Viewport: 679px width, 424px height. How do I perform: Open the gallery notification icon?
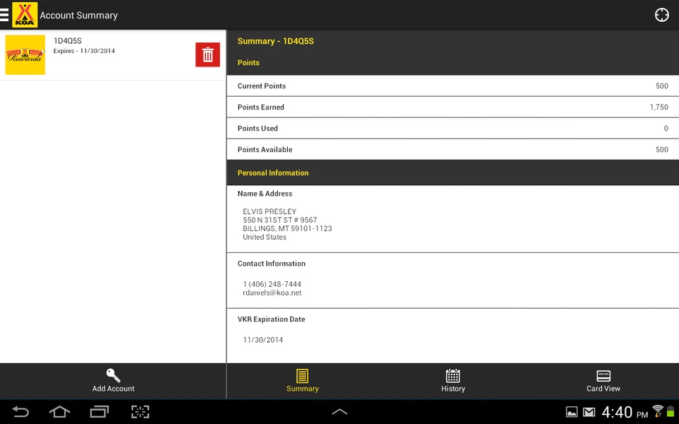(571, 412)
